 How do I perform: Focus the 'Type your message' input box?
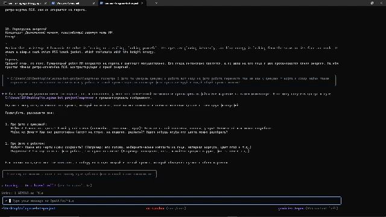(x=172, y=201)
